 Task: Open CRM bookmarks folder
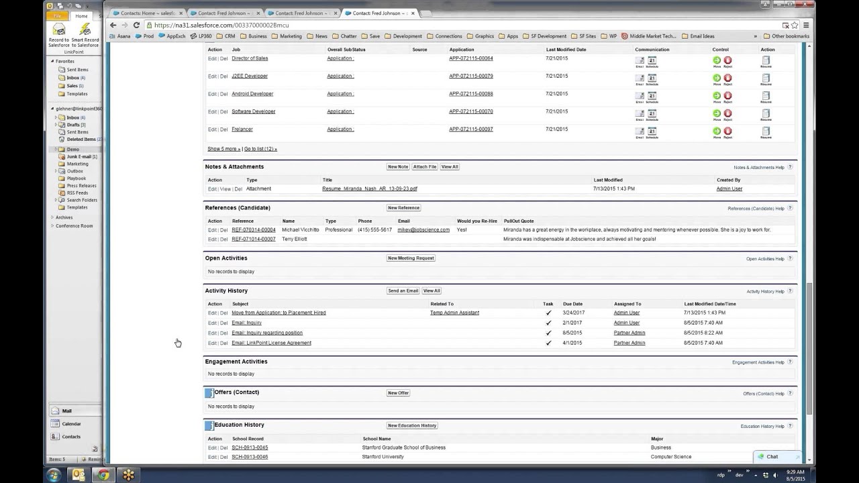coord(226,36)
